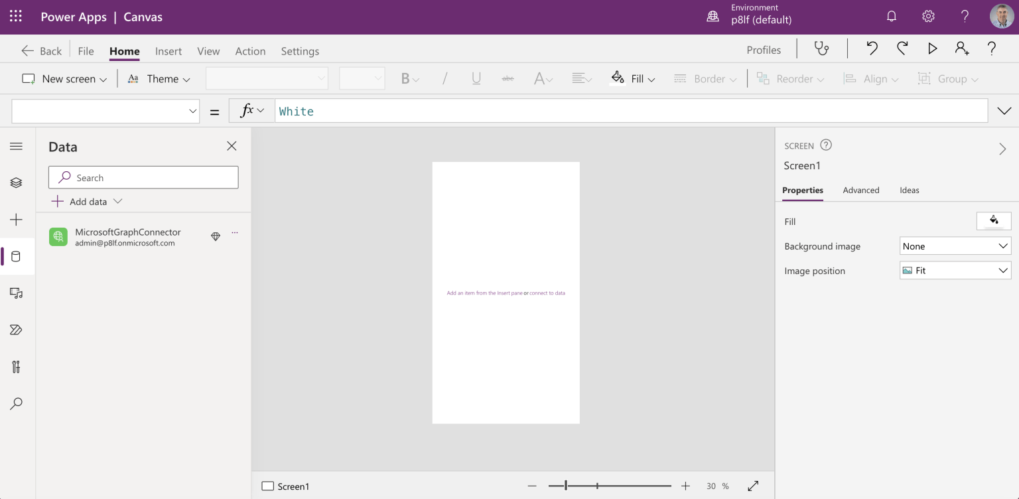The height and width of the screenshot is (499, 1019).
Task: Run the App checker stethoscope icon
Action: 822,48
